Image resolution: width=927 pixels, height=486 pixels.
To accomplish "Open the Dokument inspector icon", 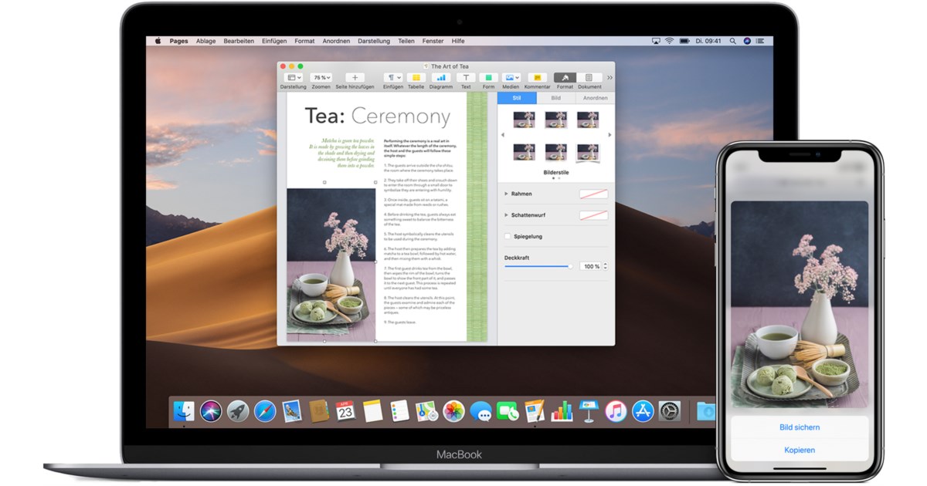I will pyautogui.click(x=589, y=78).
